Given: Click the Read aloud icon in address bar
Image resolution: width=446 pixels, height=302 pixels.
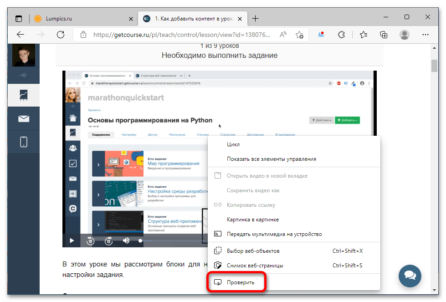Looking at the screenshot, I should (x=283, y=35).
